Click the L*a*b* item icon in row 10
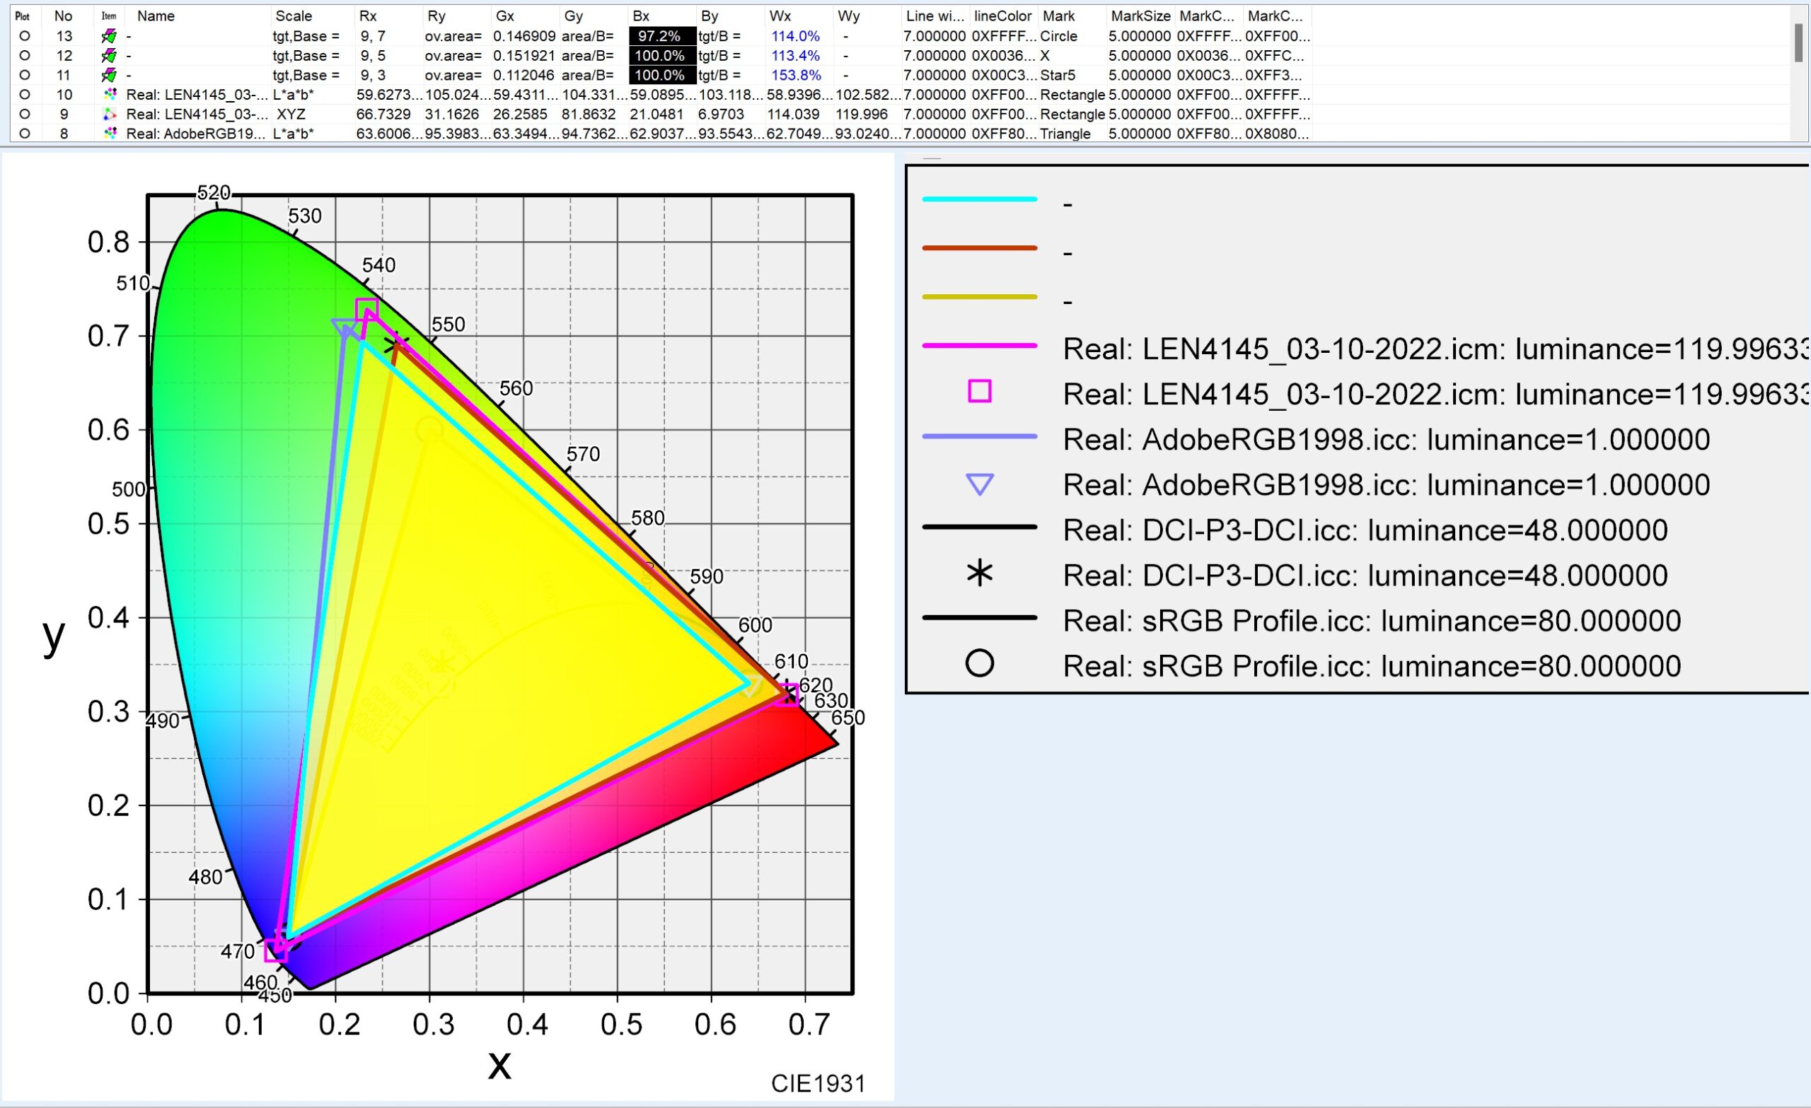 (110, 95)
